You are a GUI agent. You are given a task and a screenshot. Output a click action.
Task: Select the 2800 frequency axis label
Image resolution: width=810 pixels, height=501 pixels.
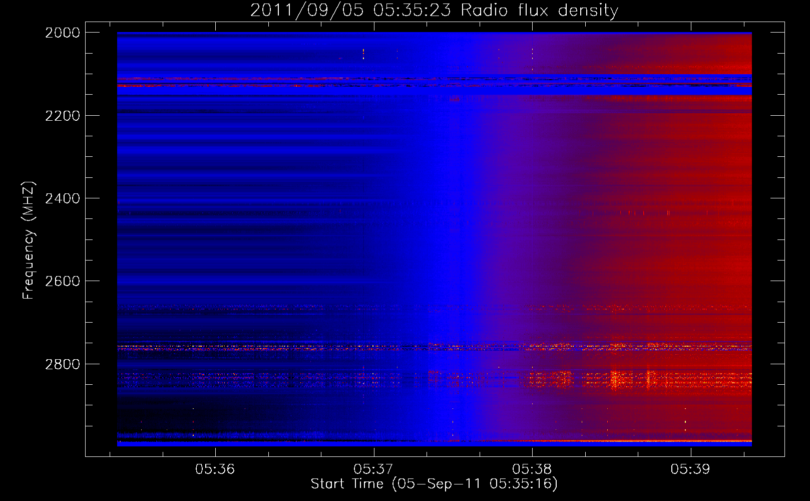(63, 364)
